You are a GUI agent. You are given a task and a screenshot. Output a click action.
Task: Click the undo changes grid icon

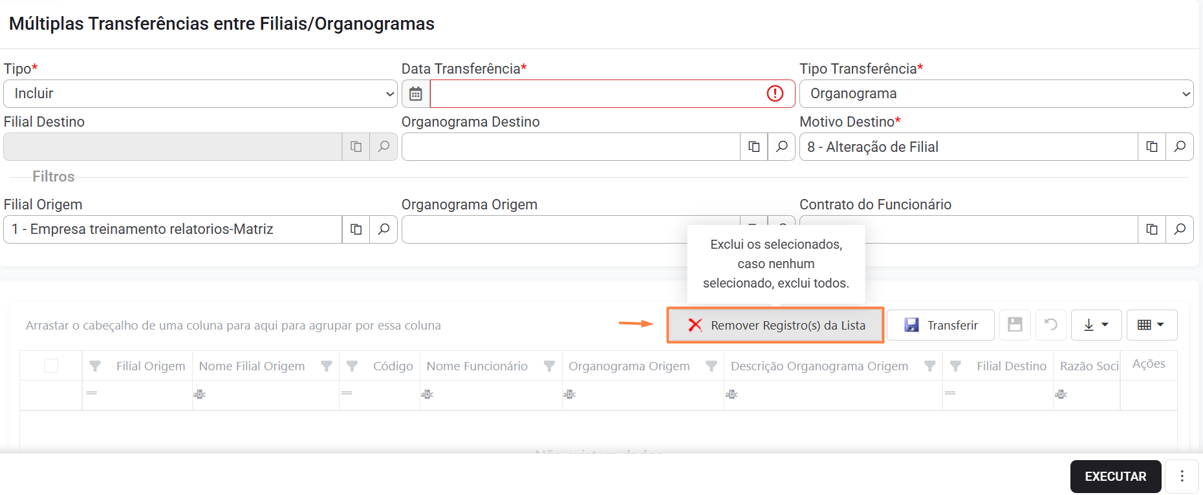tap(1051, 325)
